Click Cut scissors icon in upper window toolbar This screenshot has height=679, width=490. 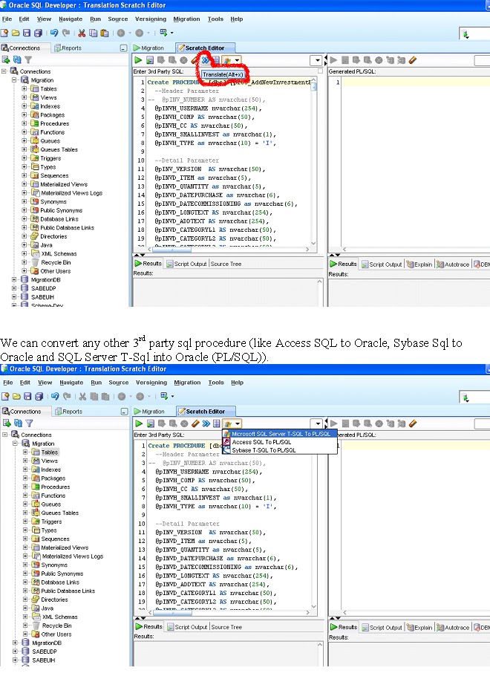click(82, 33)
